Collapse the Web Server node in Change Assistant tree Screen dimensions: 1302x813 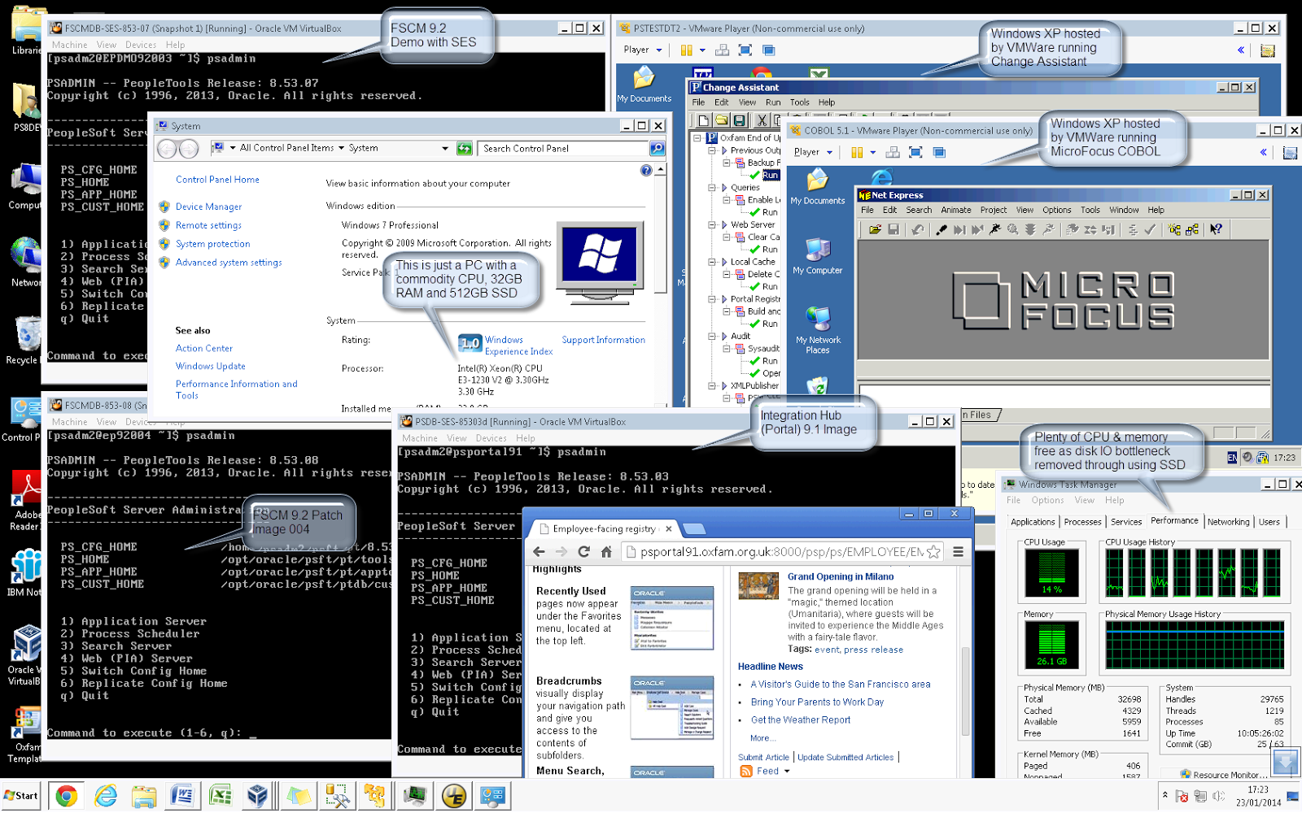click(712, 225)
